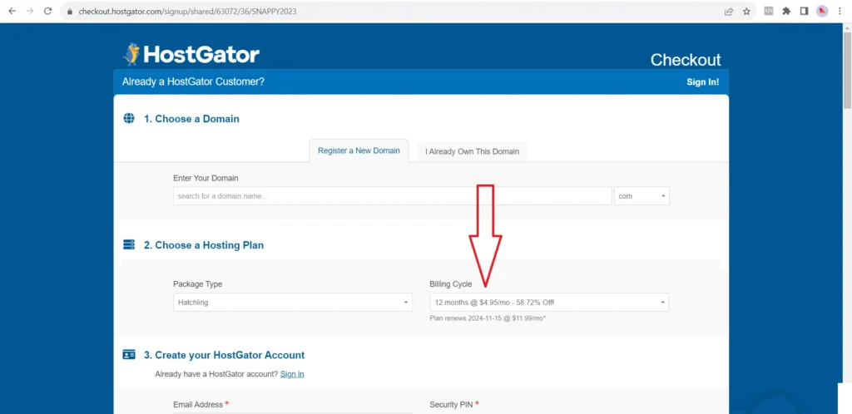Open the Chrome three-dot menu
Image resolution: width=852 pixels, height=414 pixels.
840,11
